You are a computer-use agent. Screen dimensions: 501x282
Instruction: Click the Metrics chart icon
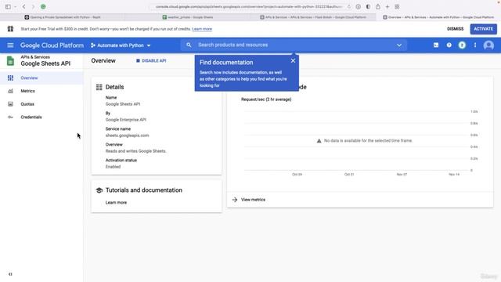(x=10, y=91)
